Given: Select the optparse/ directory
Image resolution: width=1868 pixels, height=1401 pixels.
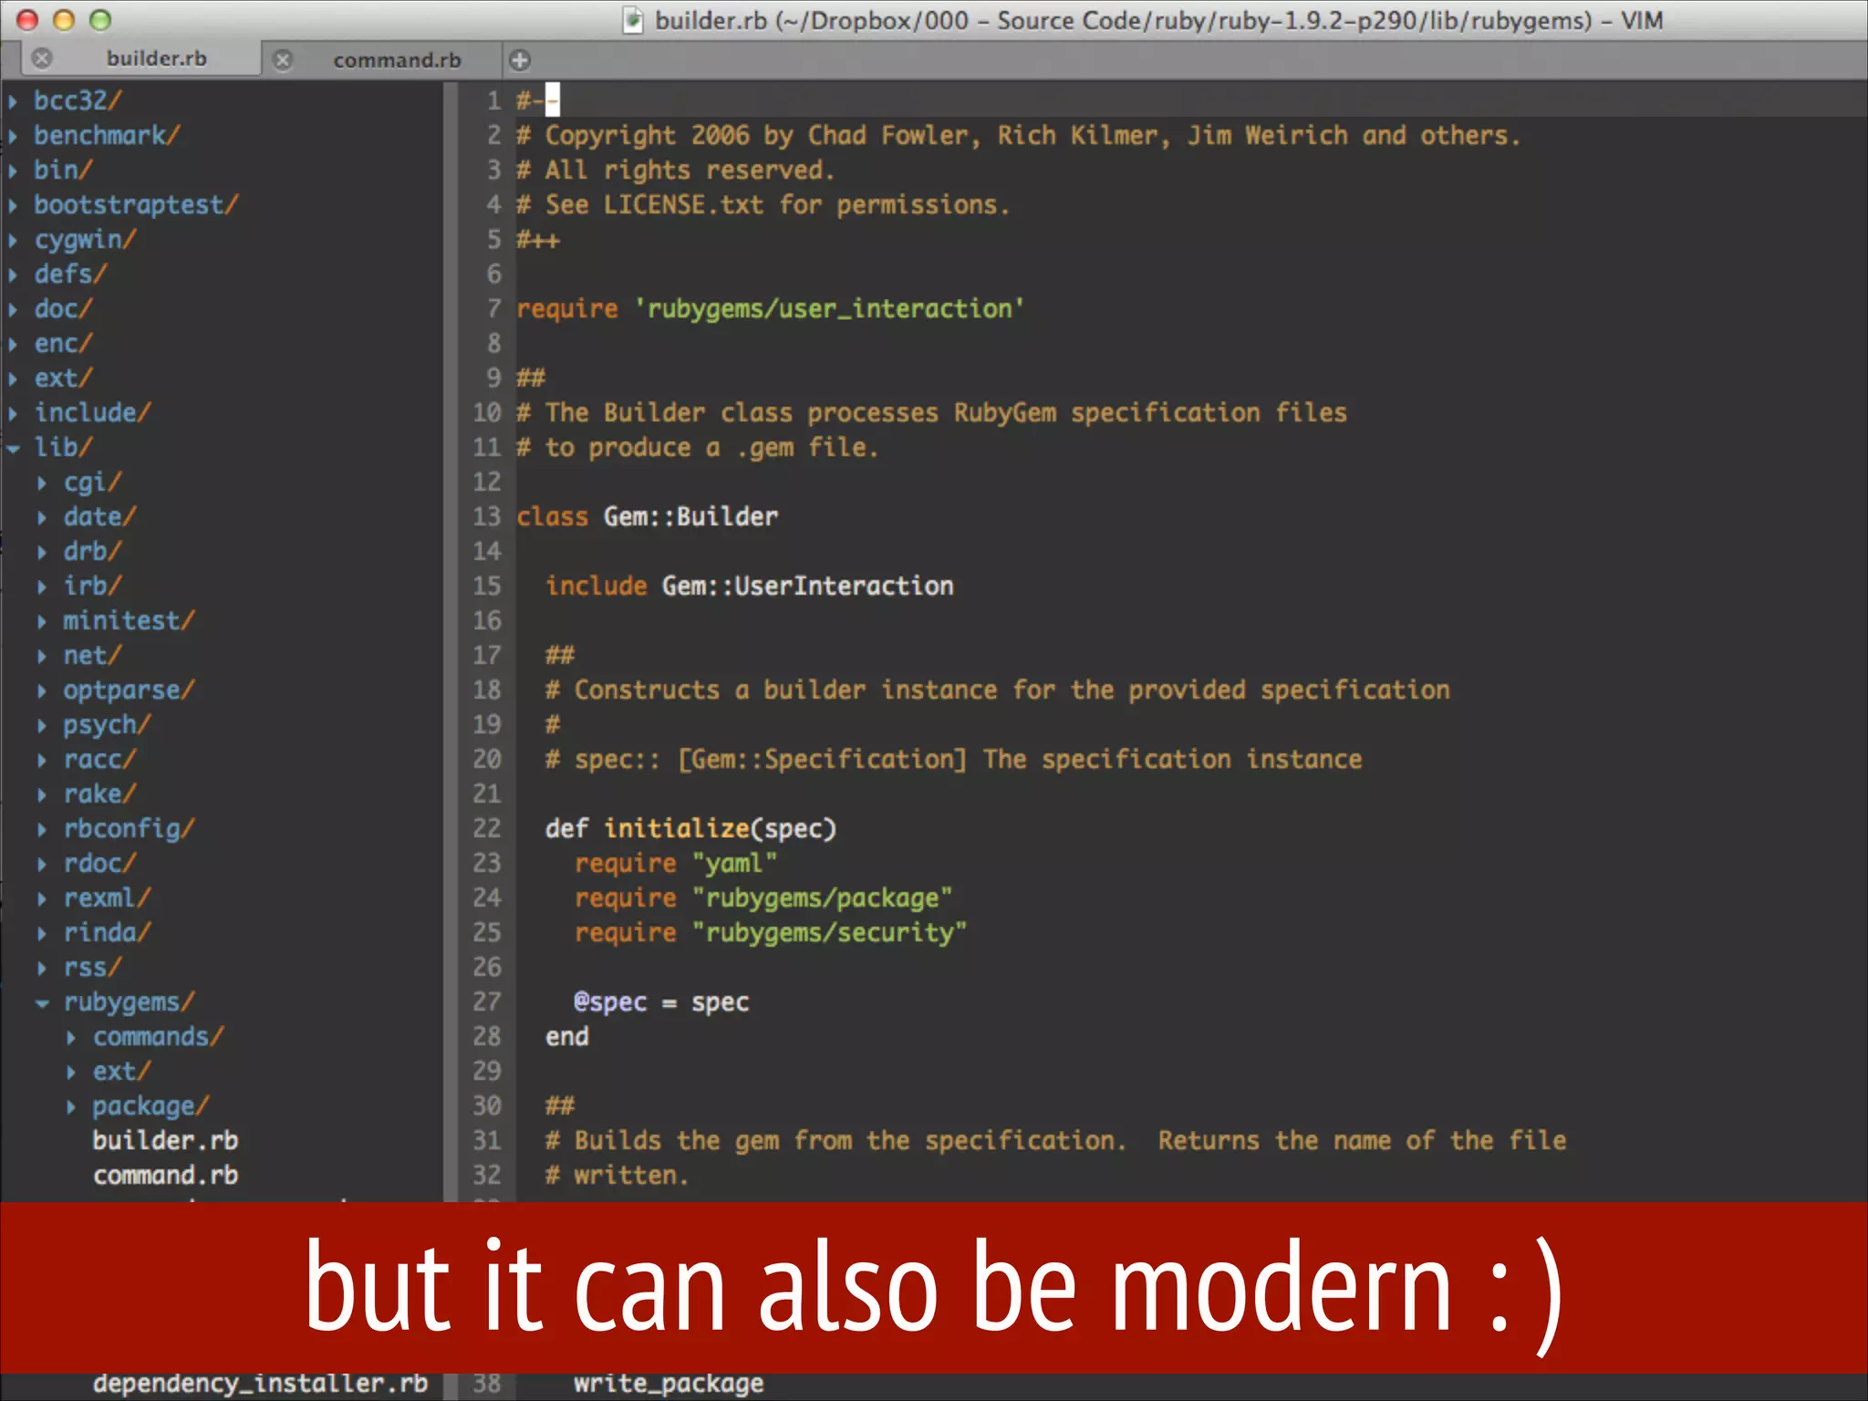Looking at the screenshot, I should [x=129, y=690].
